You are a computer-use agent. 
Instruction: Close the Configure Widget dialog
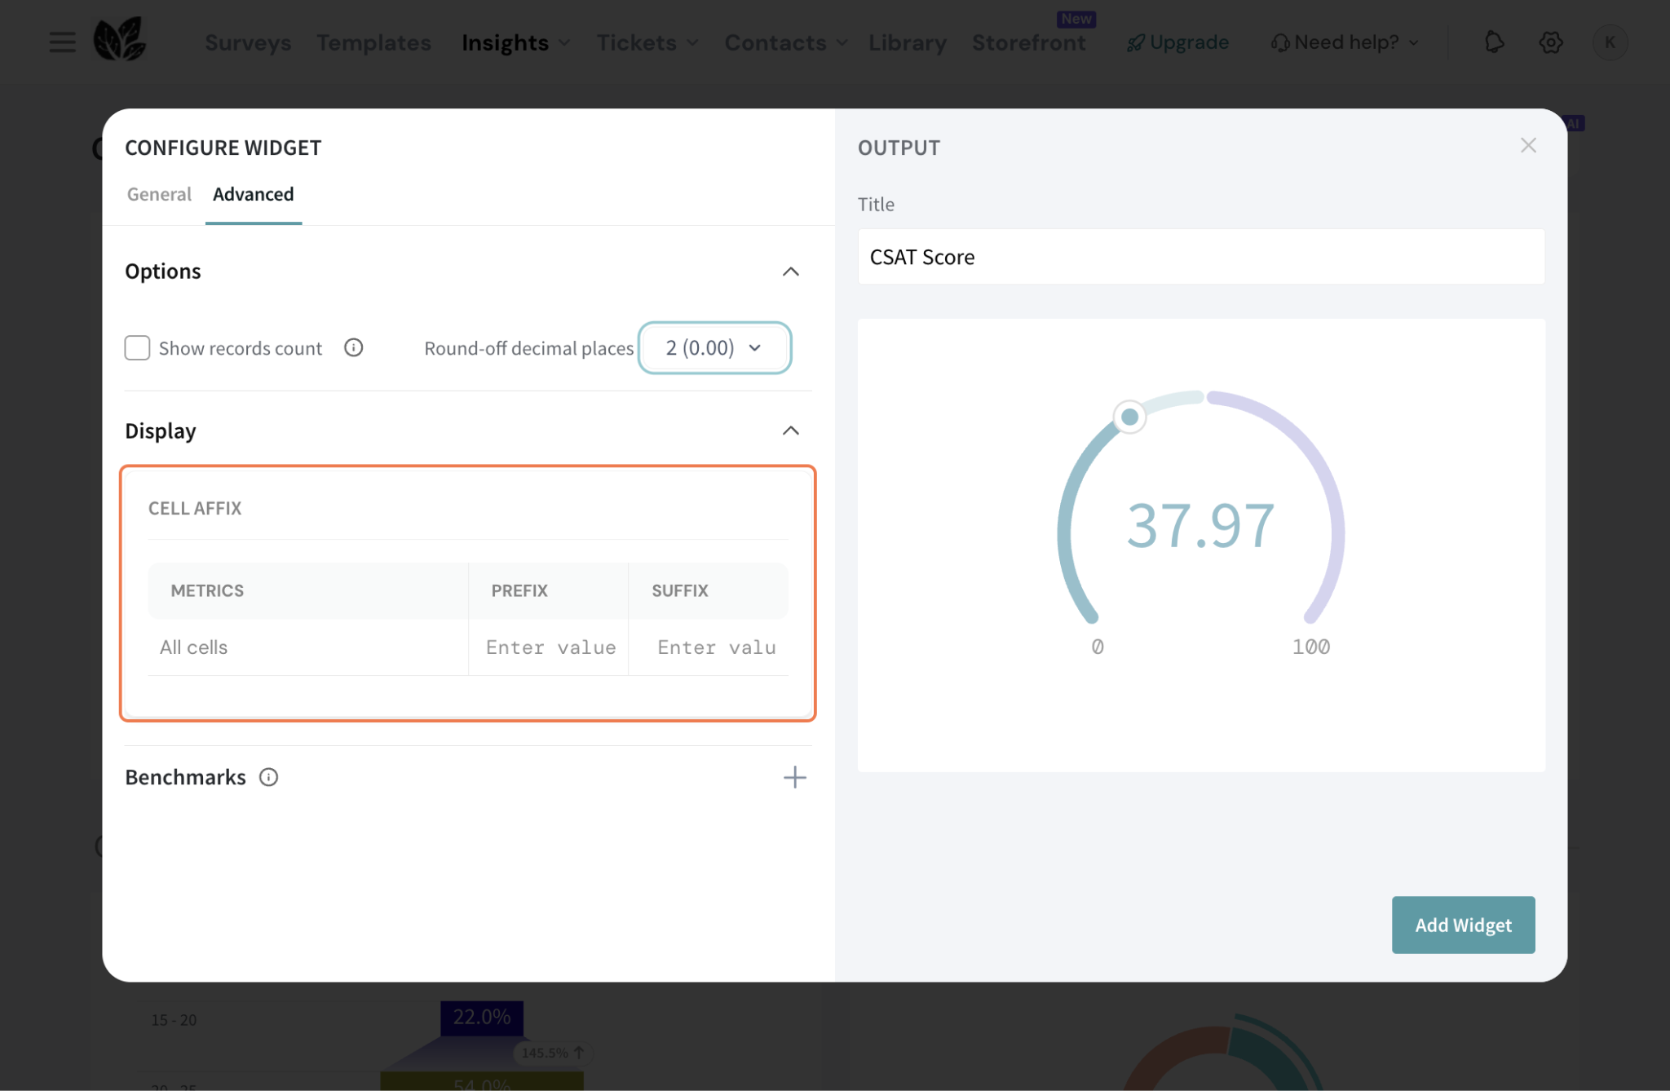tap(1528, 146)
